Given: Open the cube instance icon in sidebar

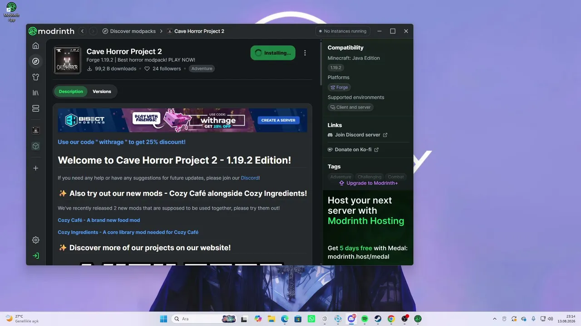Looking at the screenshot, I should tap(36, 146).
